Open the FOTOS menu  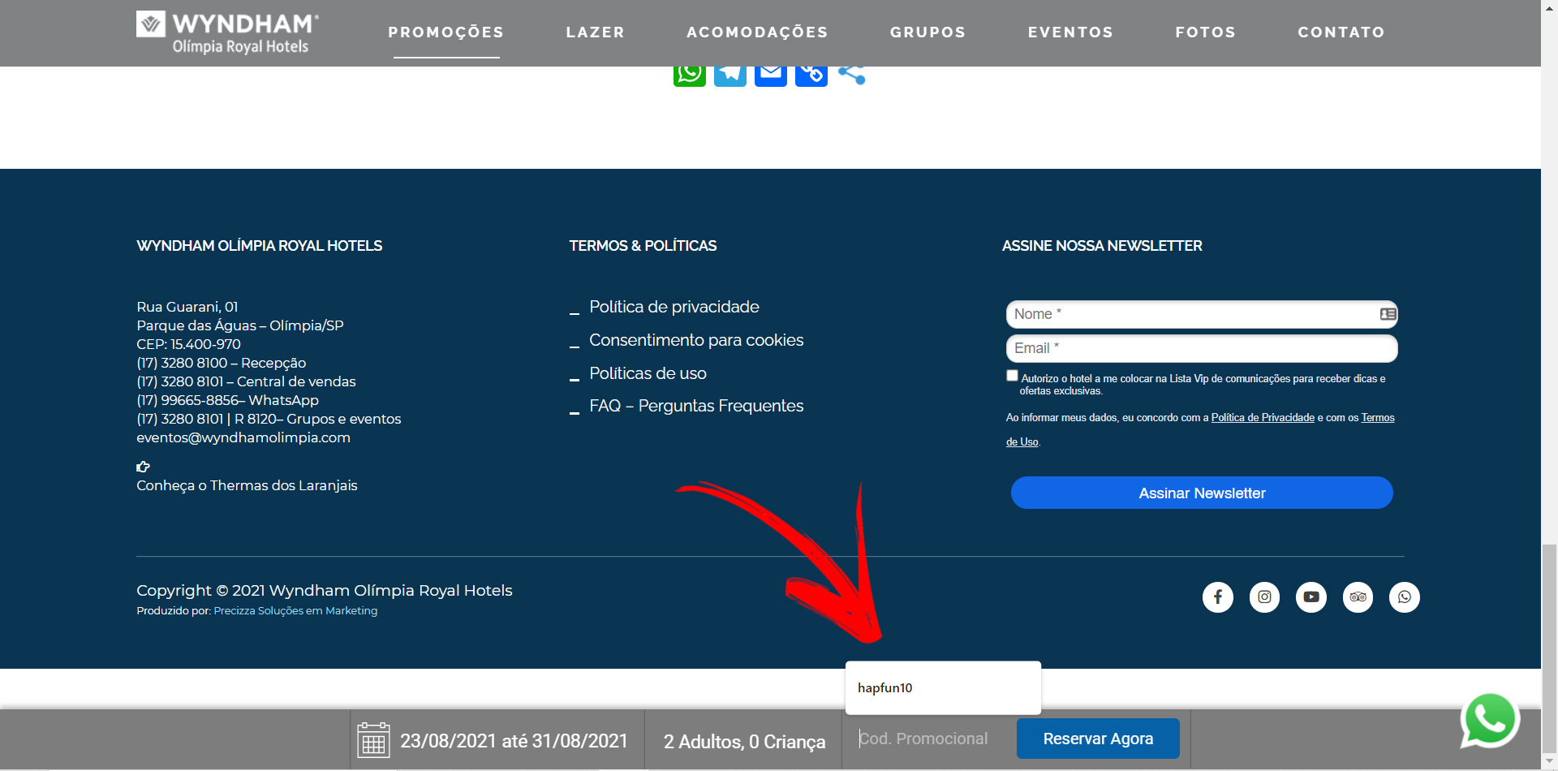(x=1205, y=32)
